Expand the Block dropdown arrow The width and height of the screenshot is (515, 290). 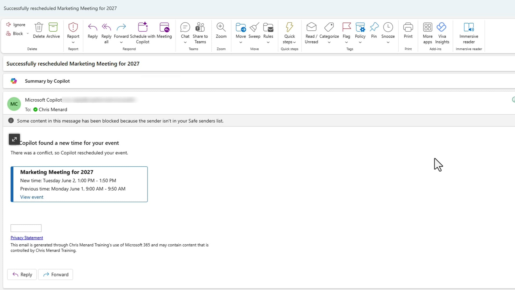[x=28, y=34]
